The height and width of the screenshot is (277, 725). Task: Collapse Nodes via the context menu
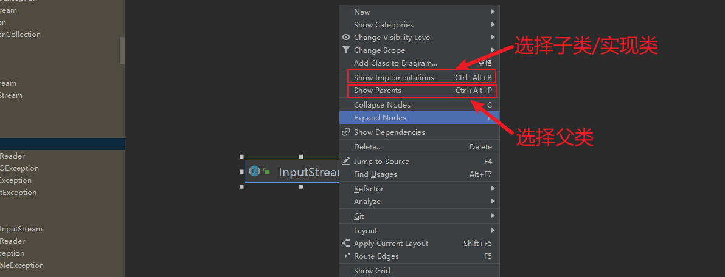pos(383,105)
